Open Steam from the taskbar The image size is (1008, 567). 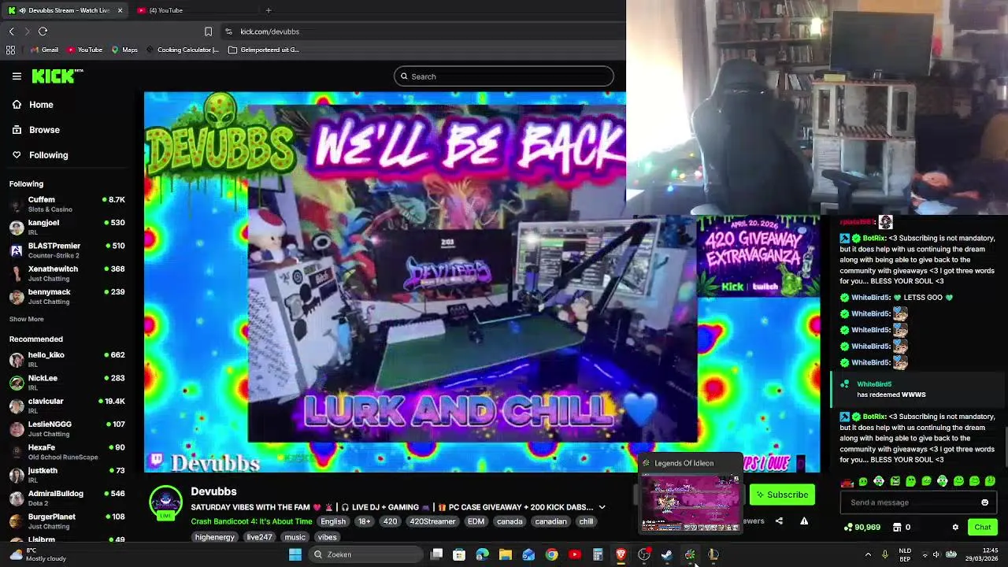point(667,554)
